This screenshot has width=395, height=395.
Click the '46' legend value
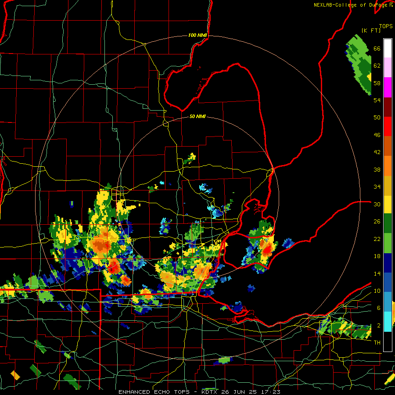click(377, 135)
